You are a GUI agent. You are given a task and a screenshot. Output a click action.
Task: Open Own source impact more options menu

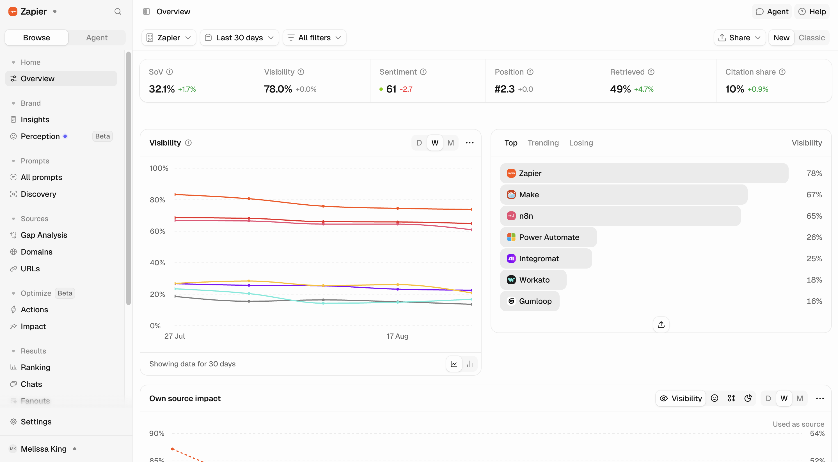[x=820, y=398]
